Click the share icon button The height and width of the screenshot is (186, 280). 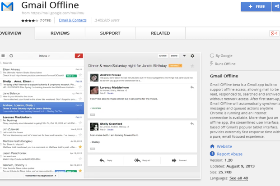[276, 7]
